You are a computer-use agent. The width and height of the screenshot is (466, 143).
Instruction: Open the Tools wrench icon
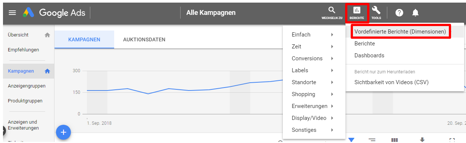click(x=376, y=13)
